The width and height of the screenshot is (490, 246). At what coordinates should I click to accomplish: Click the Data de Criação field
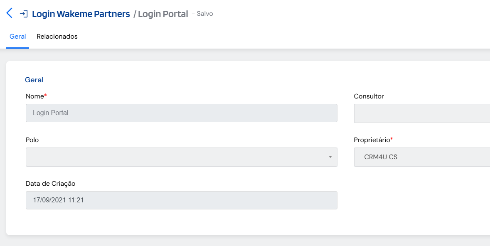[182, 200]
